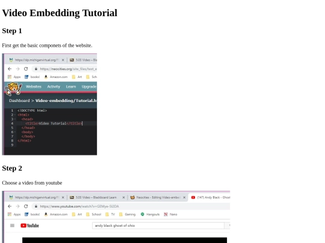The height and width of the screenshot is (243, 325).
Task: Close the Blackboard Learn tab in Step 2 screenshot
Action: pos(123,197)
